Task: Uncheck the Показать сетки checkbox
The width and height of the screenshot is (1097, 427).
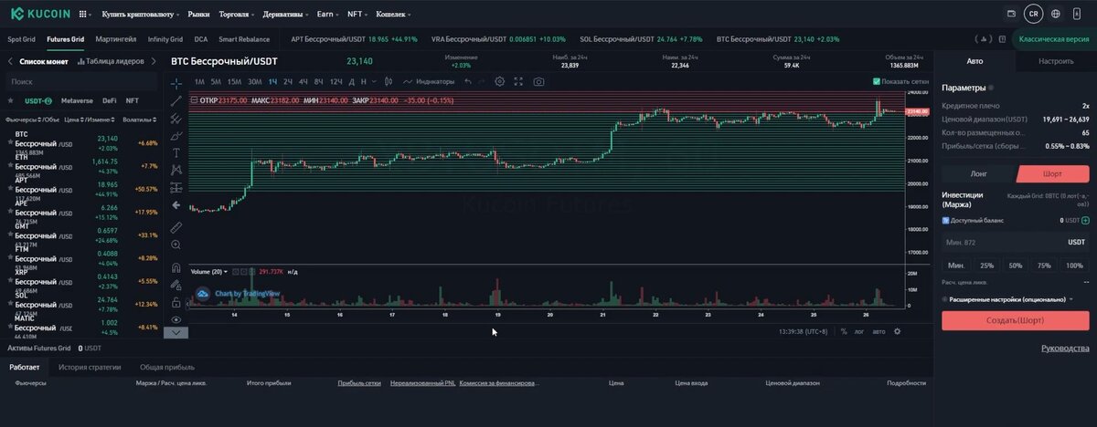Action: 877,81
